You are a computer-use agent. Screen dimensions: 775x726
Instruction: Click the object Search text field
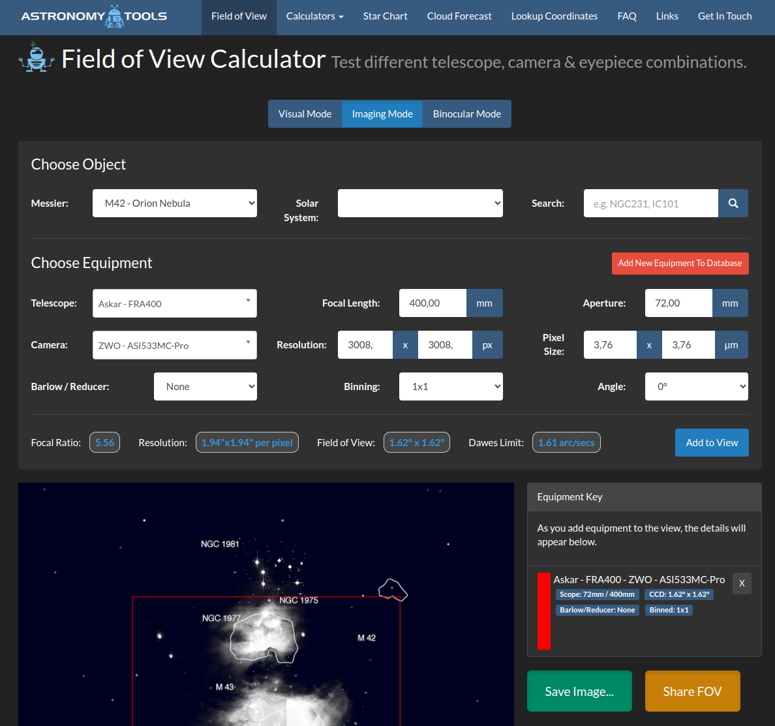[x=651, y=203]
